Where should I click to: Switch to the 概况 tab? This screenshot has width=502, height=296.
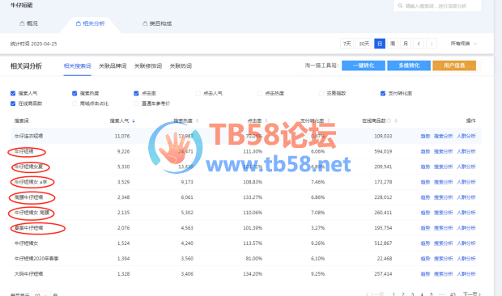[29, 23]
